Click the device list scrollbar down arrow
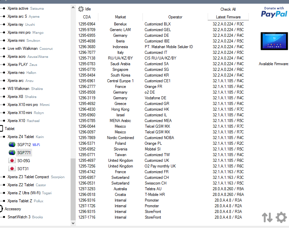The width and height of the screenshot is (289, 228). (73, 223)
